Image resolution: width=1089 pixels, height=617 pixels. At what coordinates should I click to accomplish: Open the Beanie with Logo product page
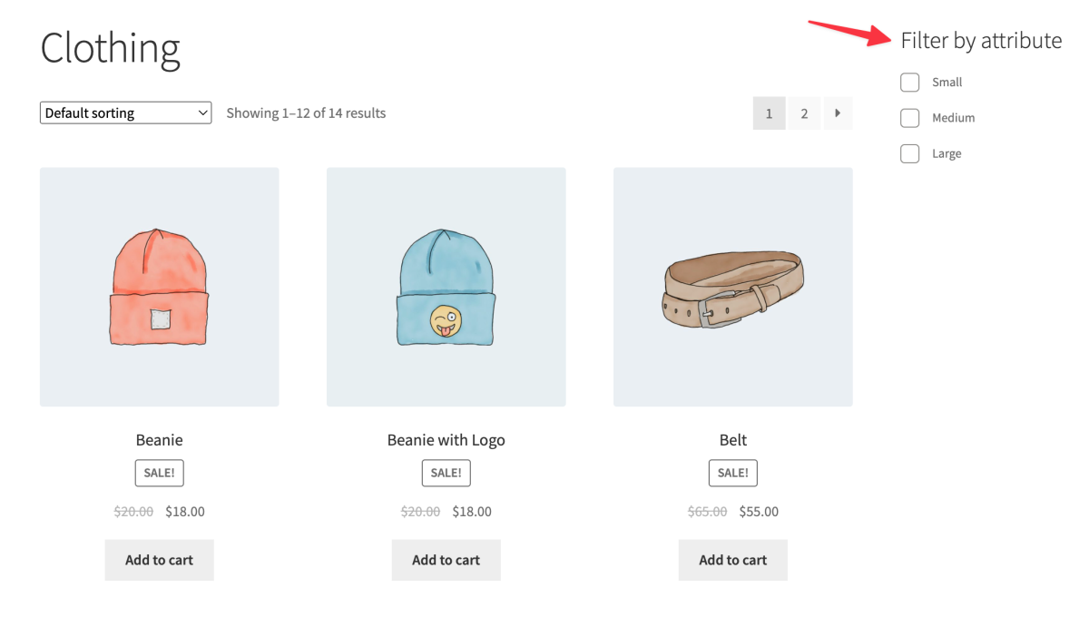[x=446, y=439]
